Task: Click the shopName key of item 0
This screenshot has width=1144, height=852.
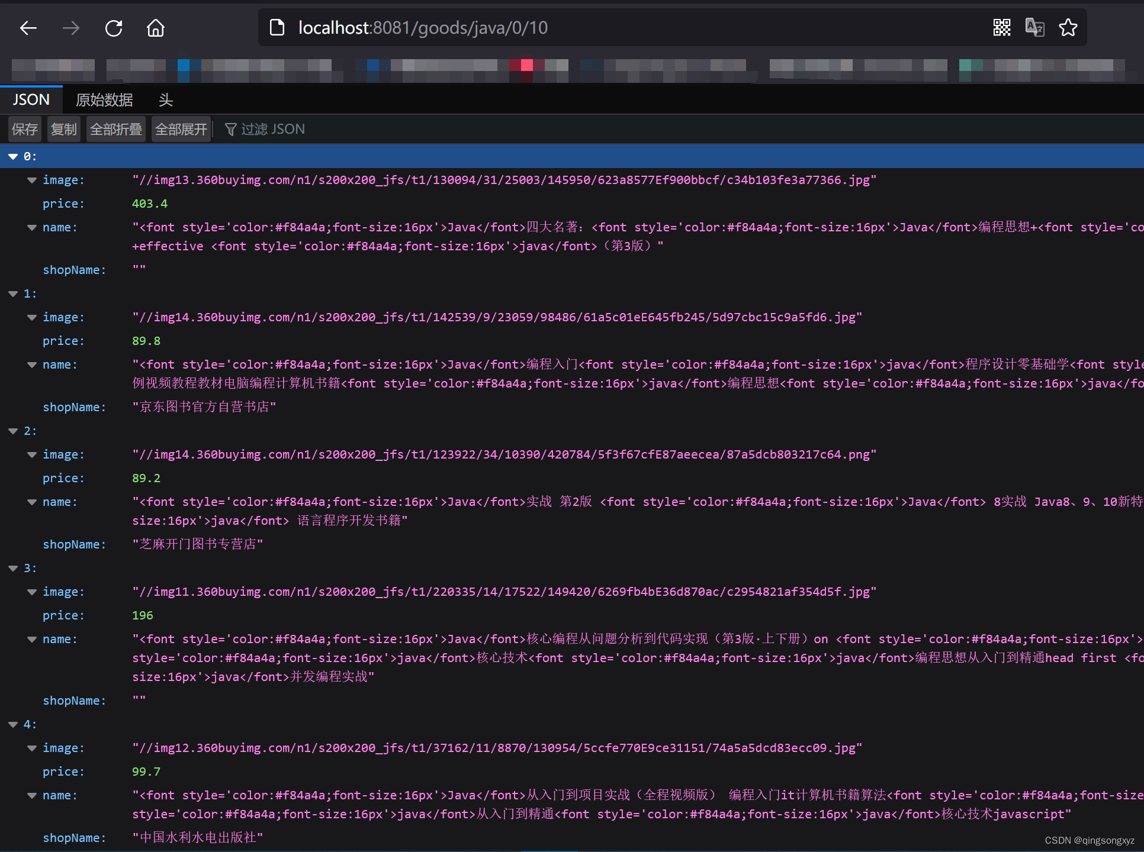Action: (74, 270)
